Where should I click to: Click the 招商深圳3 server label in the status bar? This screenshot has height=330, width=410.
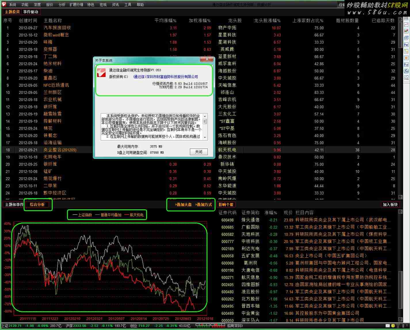coord(235,326)
